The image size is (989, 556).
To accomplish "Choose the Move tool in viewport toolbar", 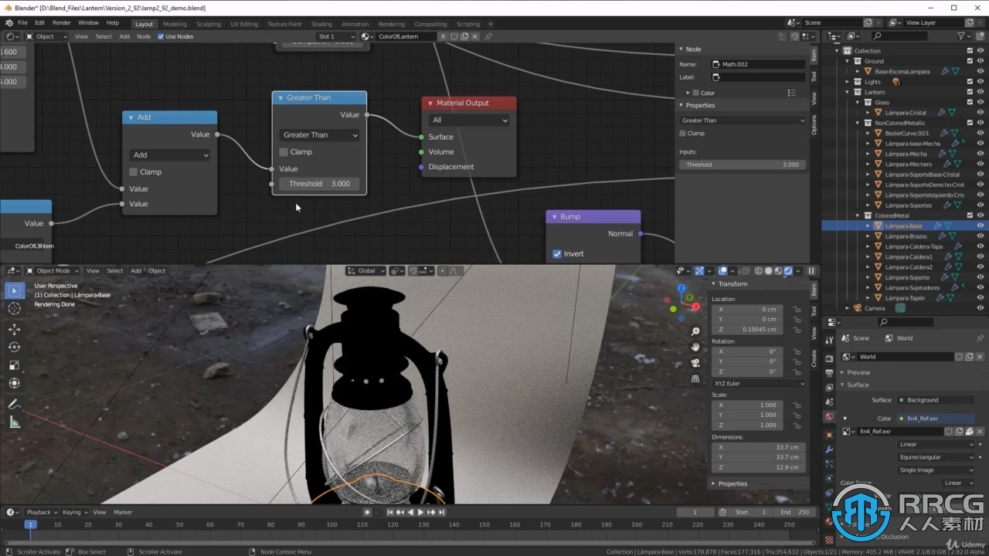I will click(x=15, y=329).
